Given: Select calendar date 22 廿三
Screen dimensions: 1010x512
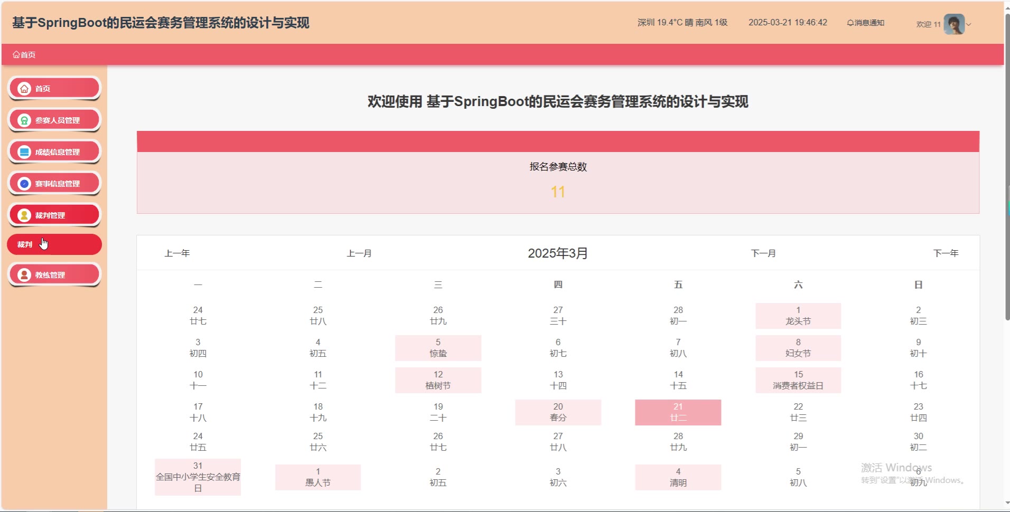Looking at the screenshot, I should (x=798, y=412).
